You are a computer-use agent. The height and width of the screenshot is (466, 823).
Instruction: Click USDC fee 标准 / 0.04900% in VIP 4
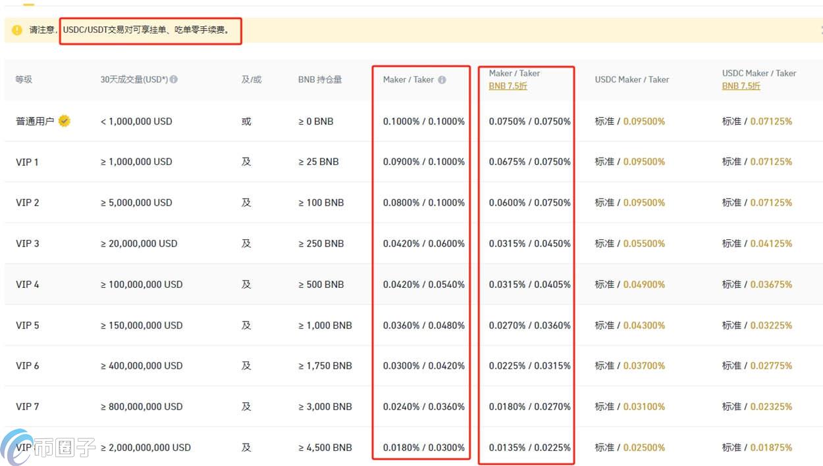(x=630, y=285)
